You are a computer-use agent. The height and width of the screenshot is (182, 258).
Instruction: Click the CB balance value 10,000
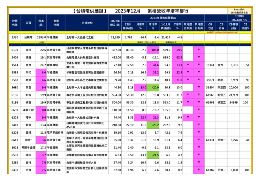(x=234, y=88)
